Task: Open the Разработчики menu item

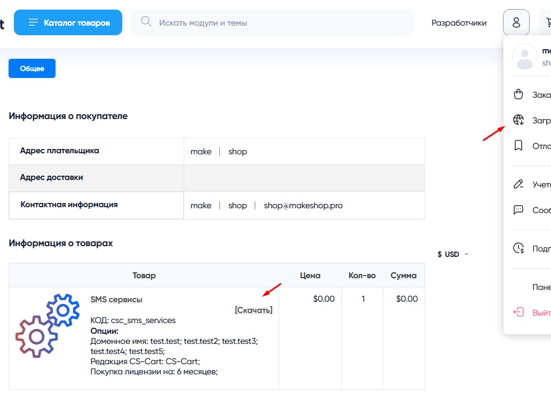Action: coord(459,23)
